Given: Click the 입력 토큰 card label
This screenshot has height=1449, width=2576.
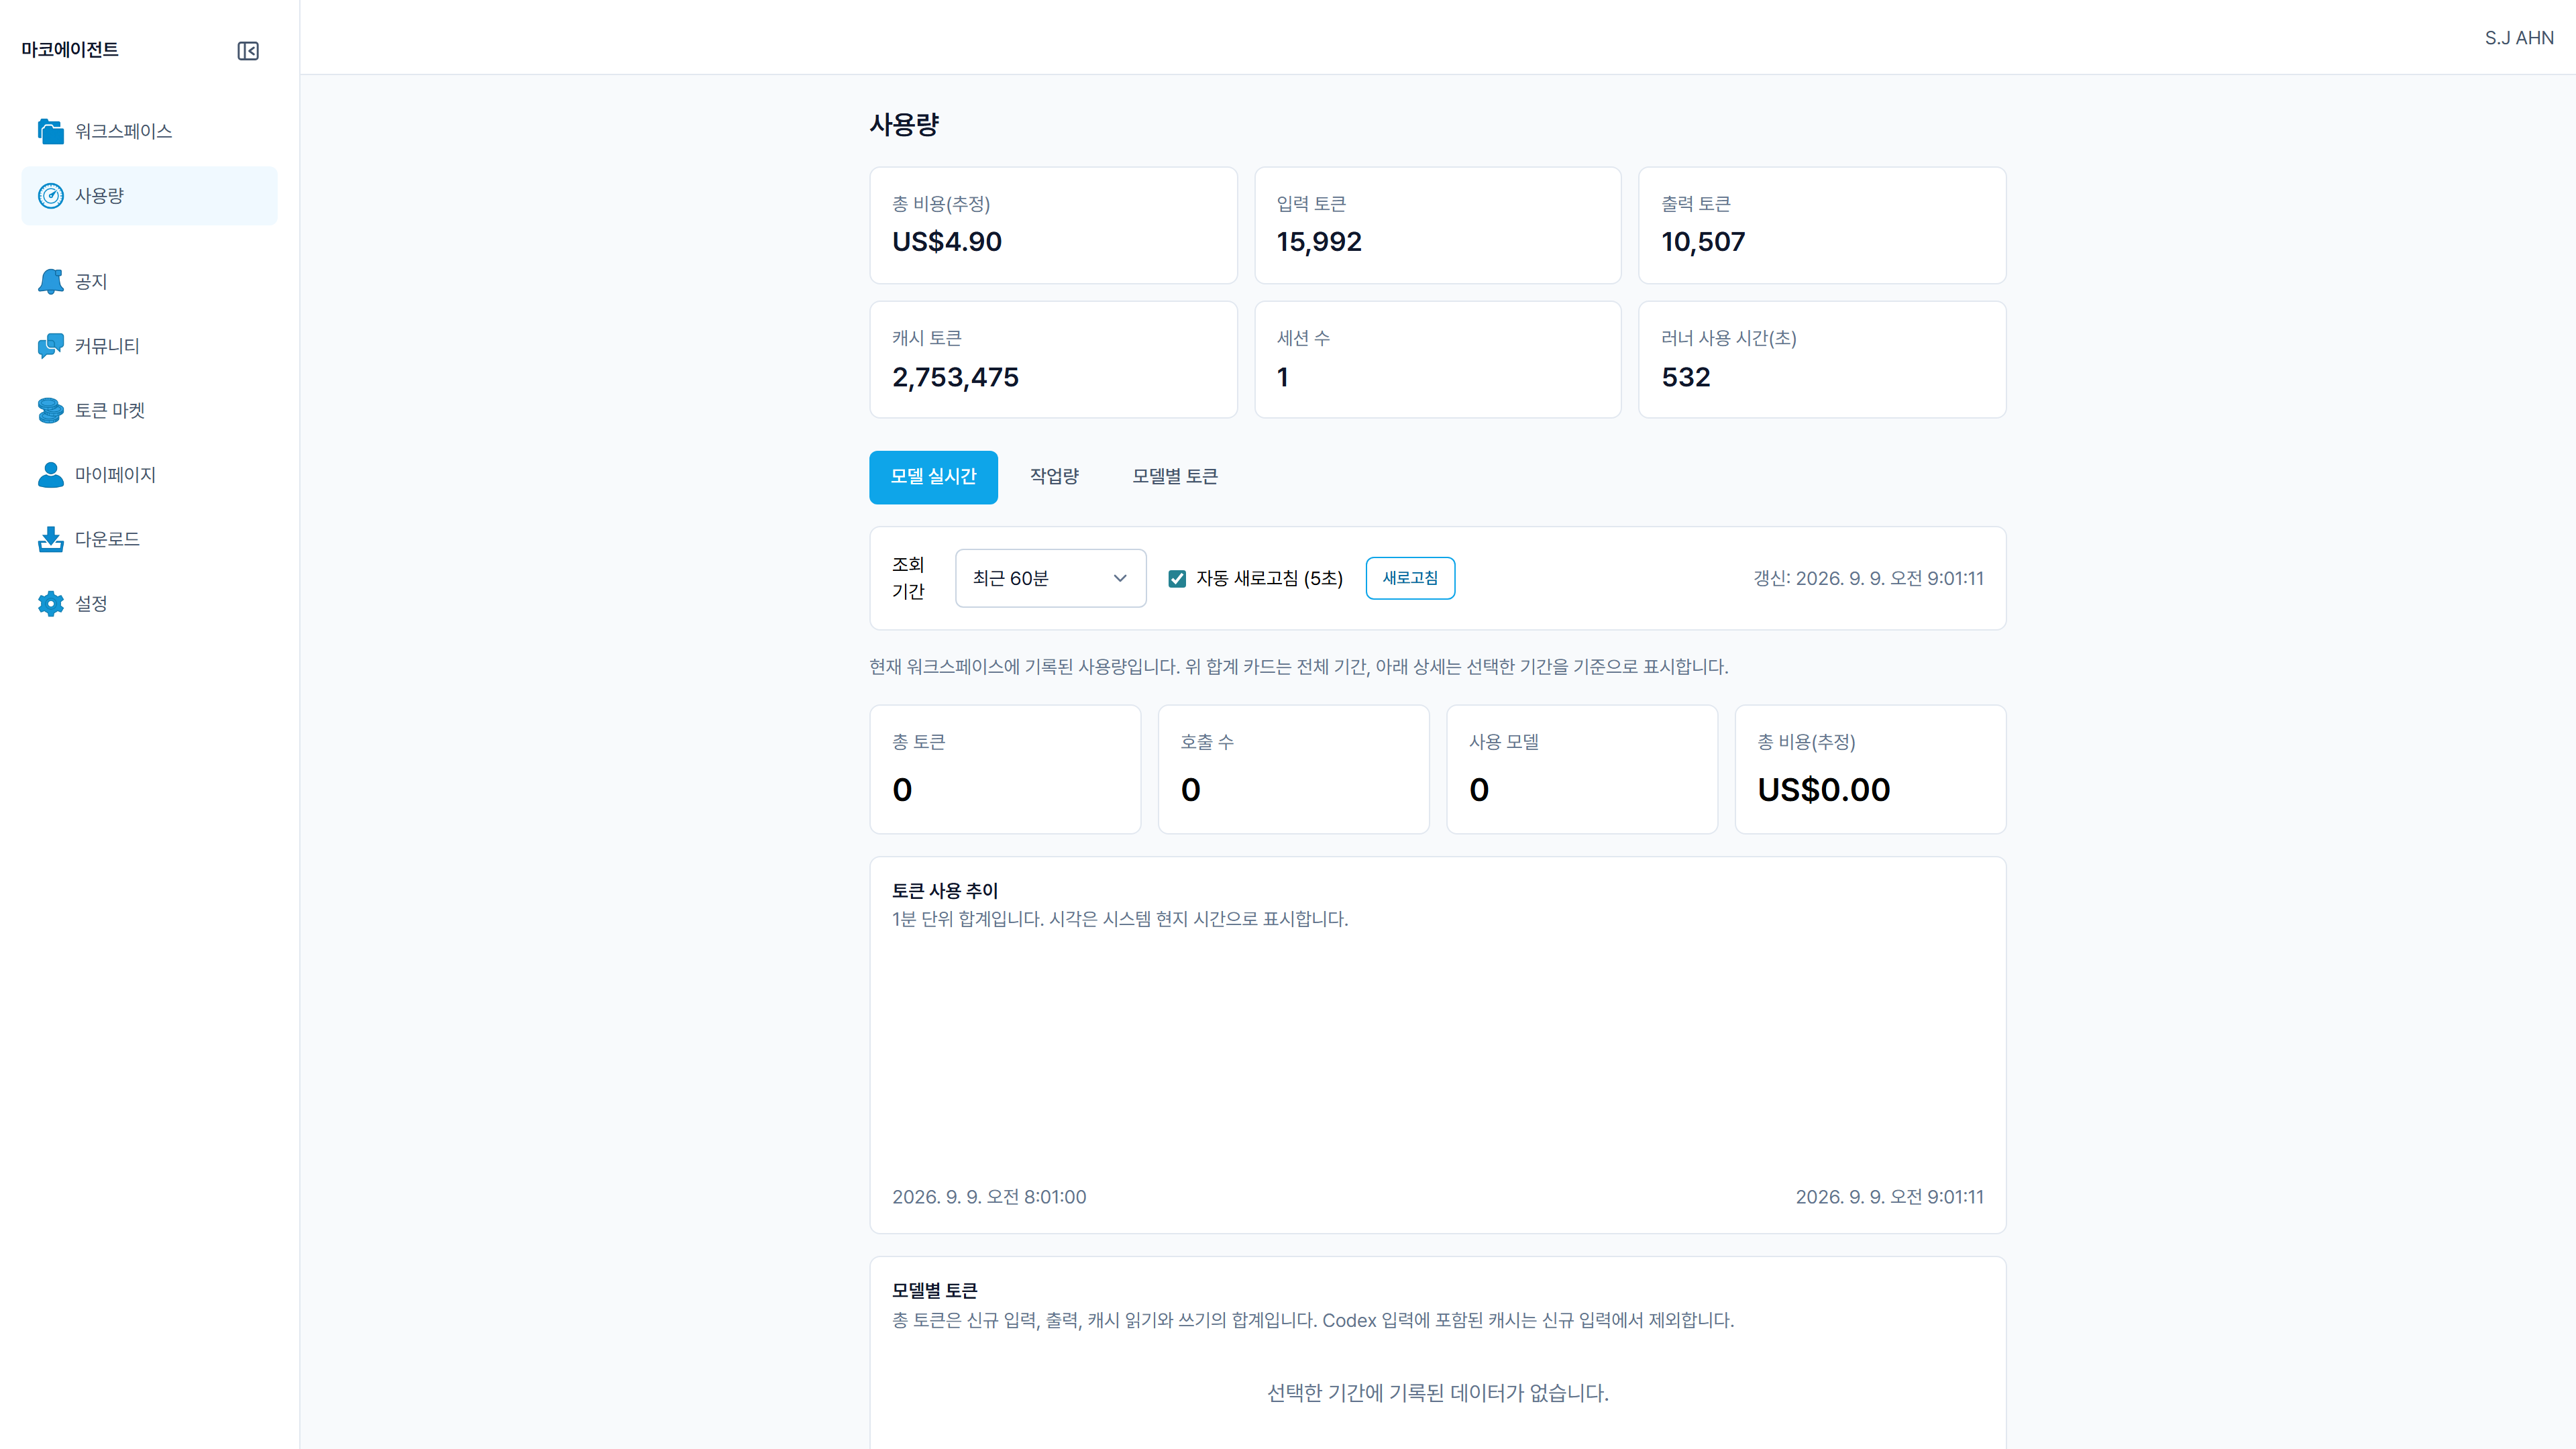Looking at the screenshot, I should (x=1311, y=204).
